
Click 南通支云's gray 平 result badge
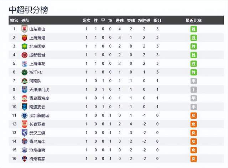click(x=193, y=107)
